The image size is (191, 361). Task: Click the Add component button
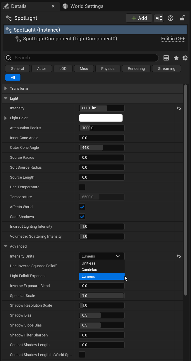[x=139, y=18]
